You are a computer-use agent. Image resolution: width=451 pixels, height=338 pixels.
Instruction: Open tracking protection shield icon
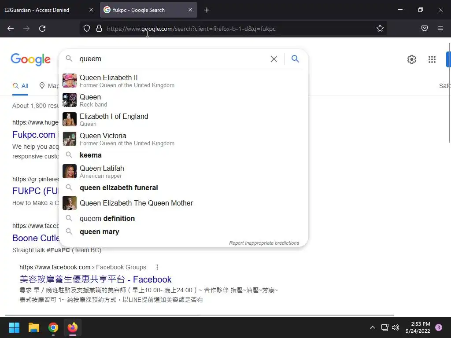coord(87,29)
